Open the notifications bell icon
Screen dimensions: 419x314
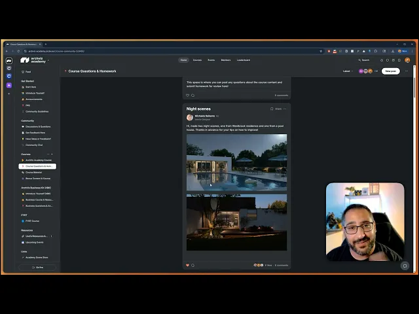(382, 60)
